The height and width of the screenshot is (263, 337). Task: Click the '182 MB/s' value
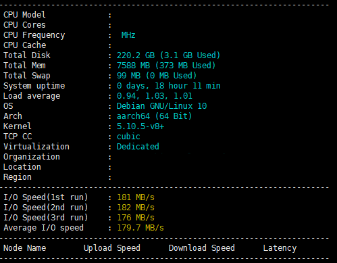point(136,208)
